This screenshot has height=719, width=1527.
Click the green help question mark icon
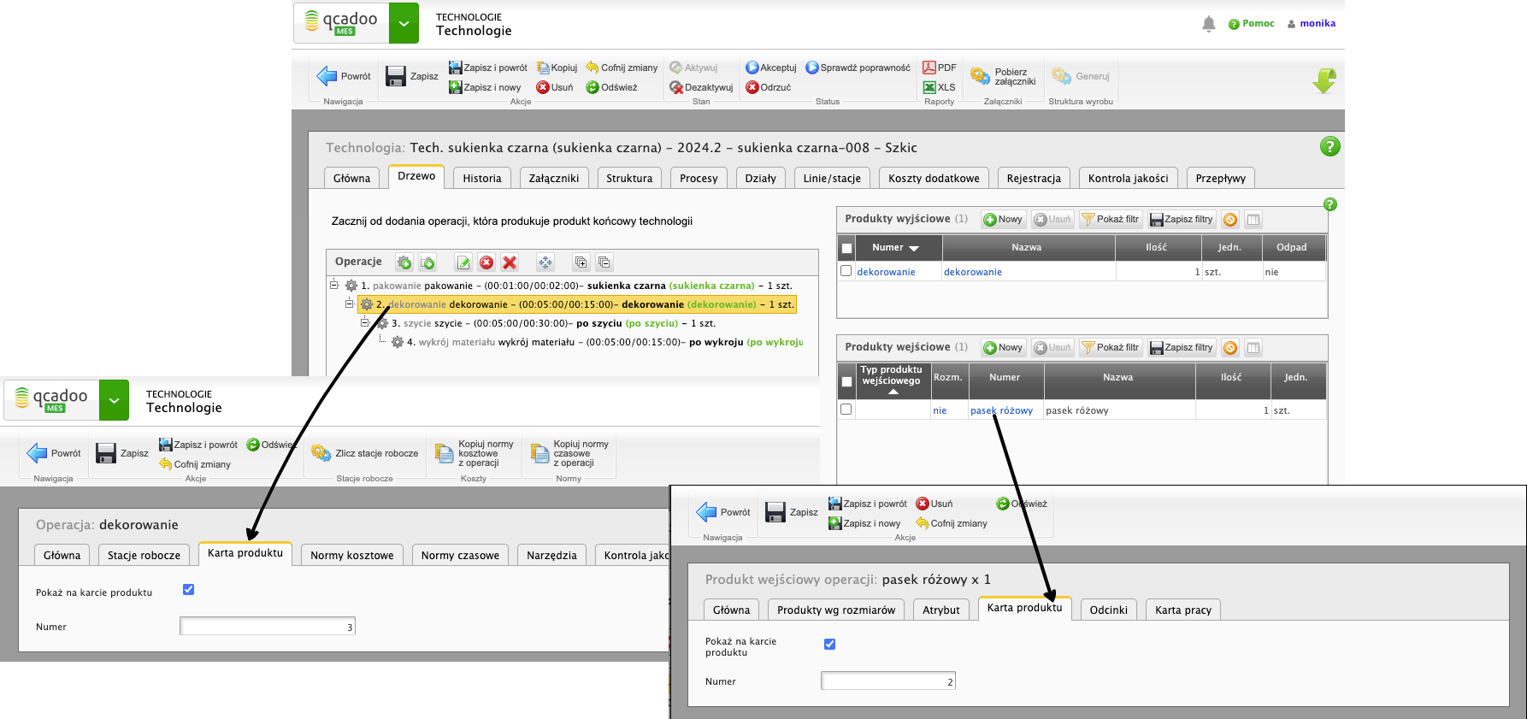click(x=1329, y=146)
